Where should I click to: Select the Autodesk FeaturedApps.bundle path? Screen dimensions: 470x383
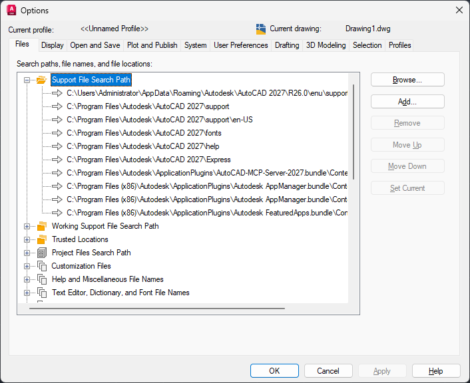point(207,213)
